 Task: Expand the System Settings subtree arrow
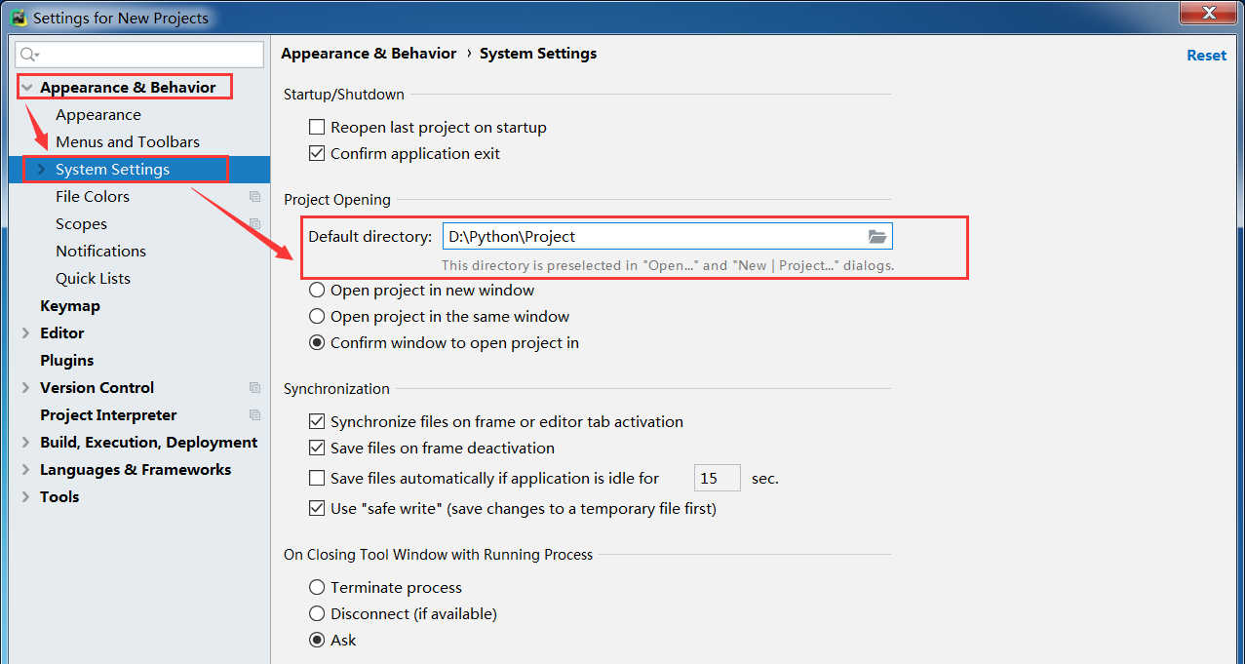click(41, 170)
